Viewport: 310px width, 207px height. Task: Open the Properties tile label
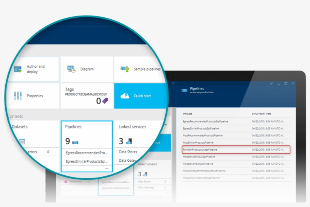(35, 96)
